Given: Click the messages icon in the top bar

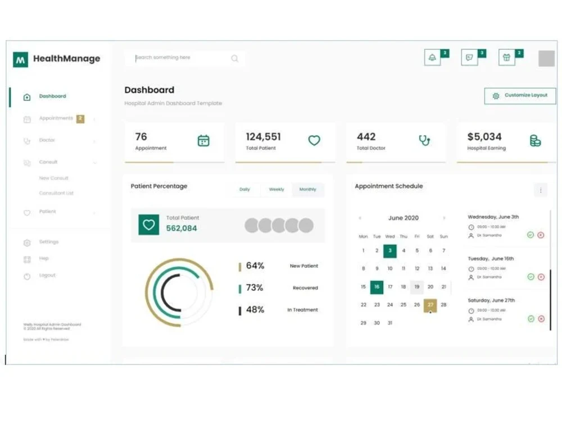Looking at the screenshot, I should click(469, 57).
